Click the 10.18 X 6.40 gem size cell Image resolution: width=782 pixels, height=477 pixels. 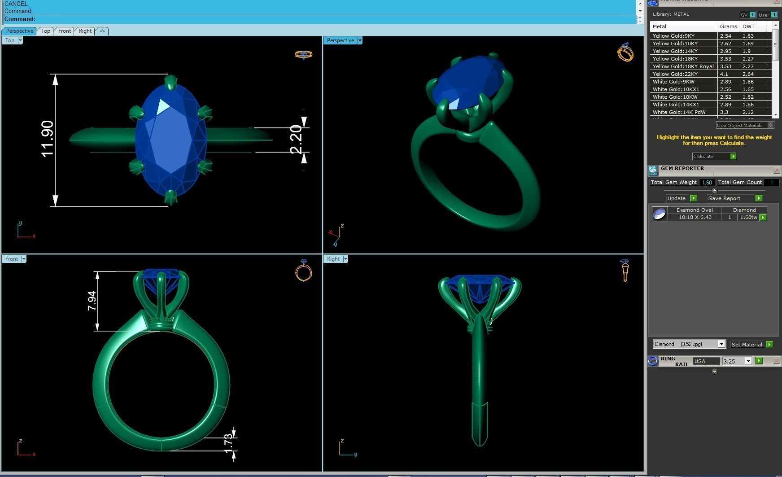[x=695, y=217]
